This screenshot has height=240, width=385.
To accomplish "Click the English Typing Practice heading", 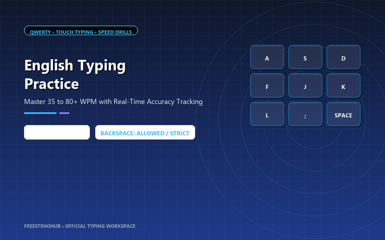I will point(75,75).
